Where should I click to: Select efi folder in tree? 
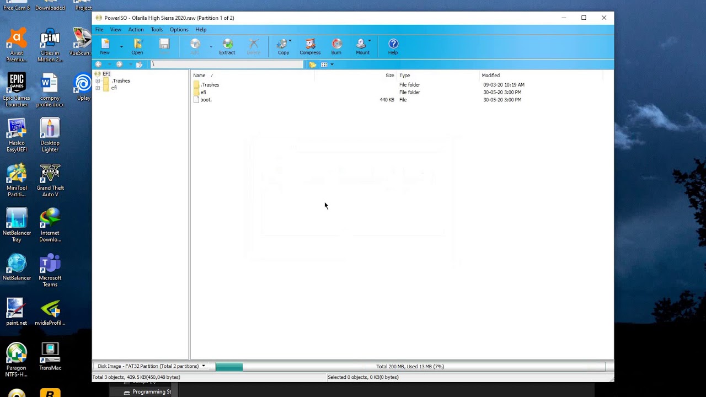(x=114, y=88)
